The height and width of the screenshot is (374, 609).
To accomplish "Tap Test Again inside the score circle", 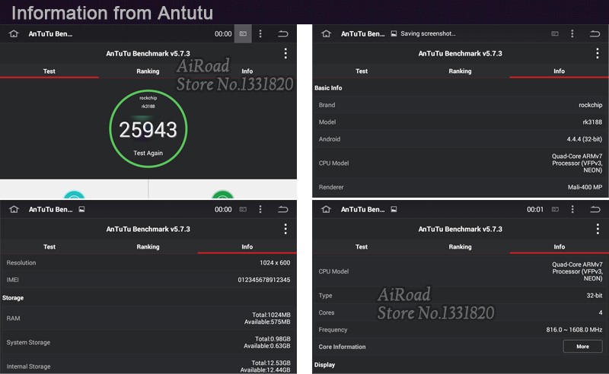I will pos(148,153).
